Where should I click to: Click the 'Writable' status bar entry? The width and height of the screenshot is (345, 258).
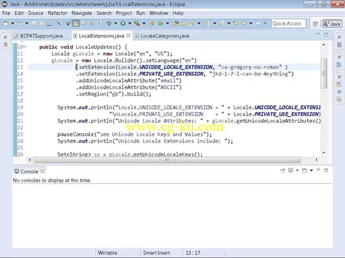point(107,253)
